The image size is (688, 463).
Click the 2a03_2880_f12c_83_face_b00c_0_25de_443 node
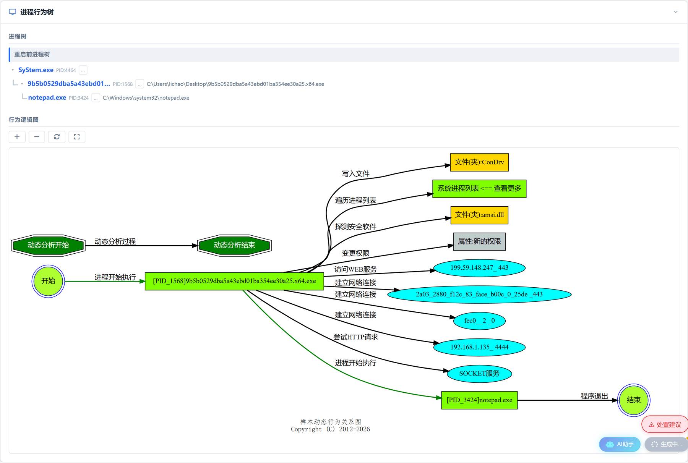point(479,294)
